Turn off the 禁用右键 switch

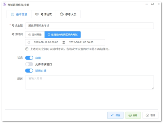point(29,71)
